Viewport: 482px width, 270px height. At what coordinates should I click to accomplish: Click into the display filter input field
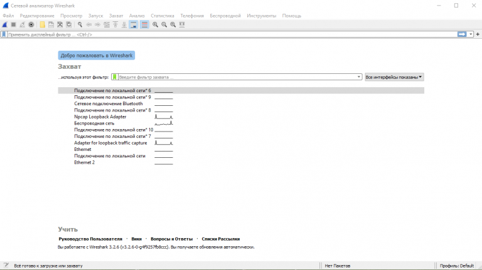(x=232, y=34)
